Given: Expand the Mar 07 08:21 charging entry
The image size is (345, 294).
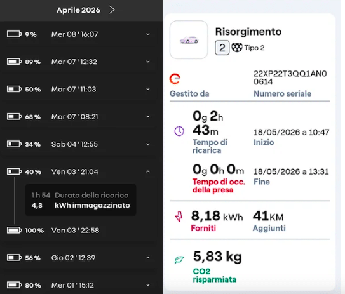Looking at the screenshot, I should pos(148,117).
